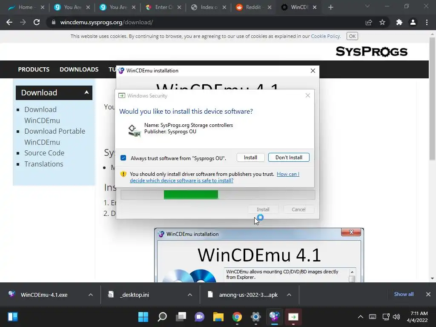Click WinCDEmu installer screenshot on page
436x327 pixels.
coord(259,255)
